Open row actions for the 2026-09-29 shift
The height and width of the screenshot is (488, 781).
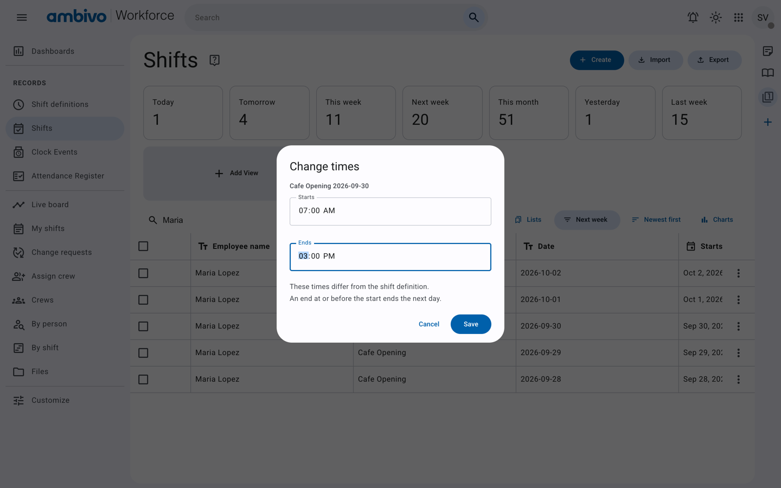pos(738,353)
